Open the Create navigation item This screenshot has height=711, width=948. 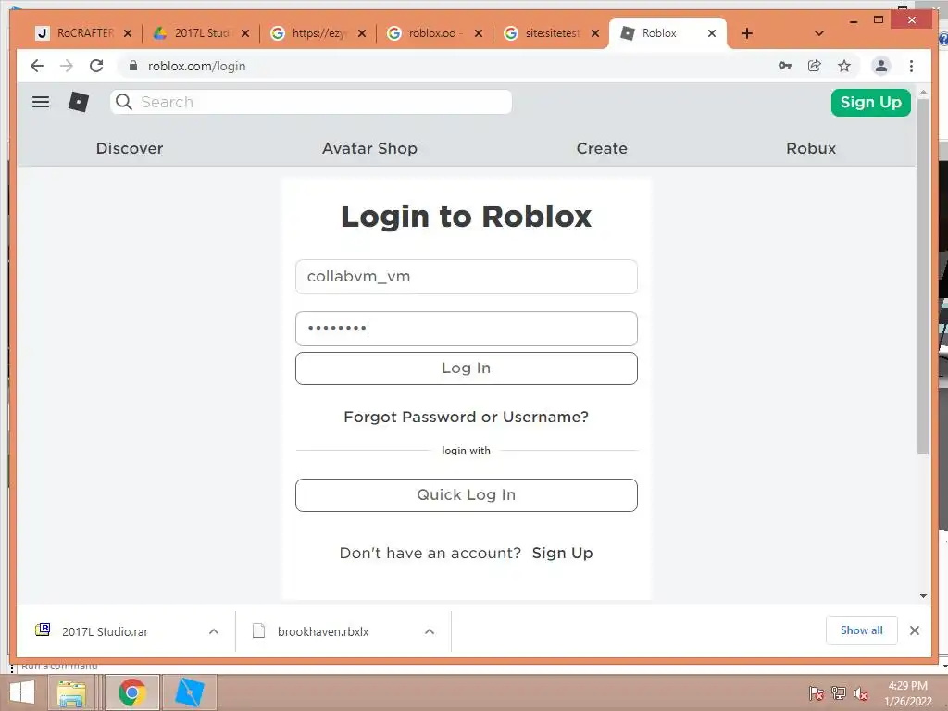pyautogui.click(x=602, y=148)
